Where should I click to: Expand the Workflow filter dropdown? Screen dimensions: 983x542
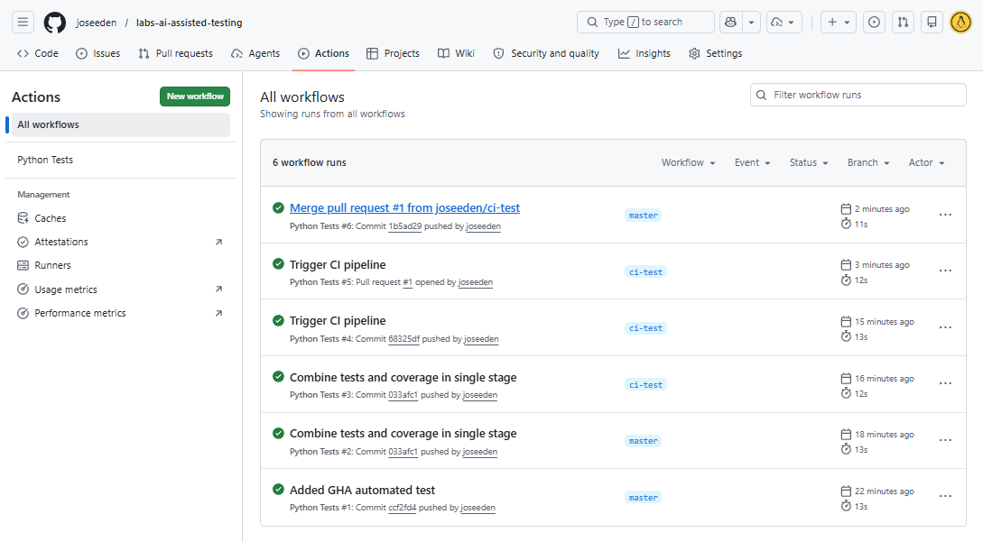[688, 162]
